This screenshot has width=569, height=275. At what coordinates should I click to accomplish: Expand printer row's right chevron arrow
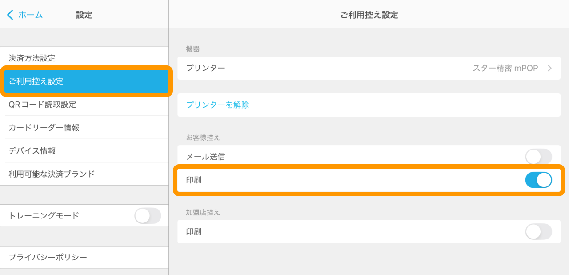550,68
